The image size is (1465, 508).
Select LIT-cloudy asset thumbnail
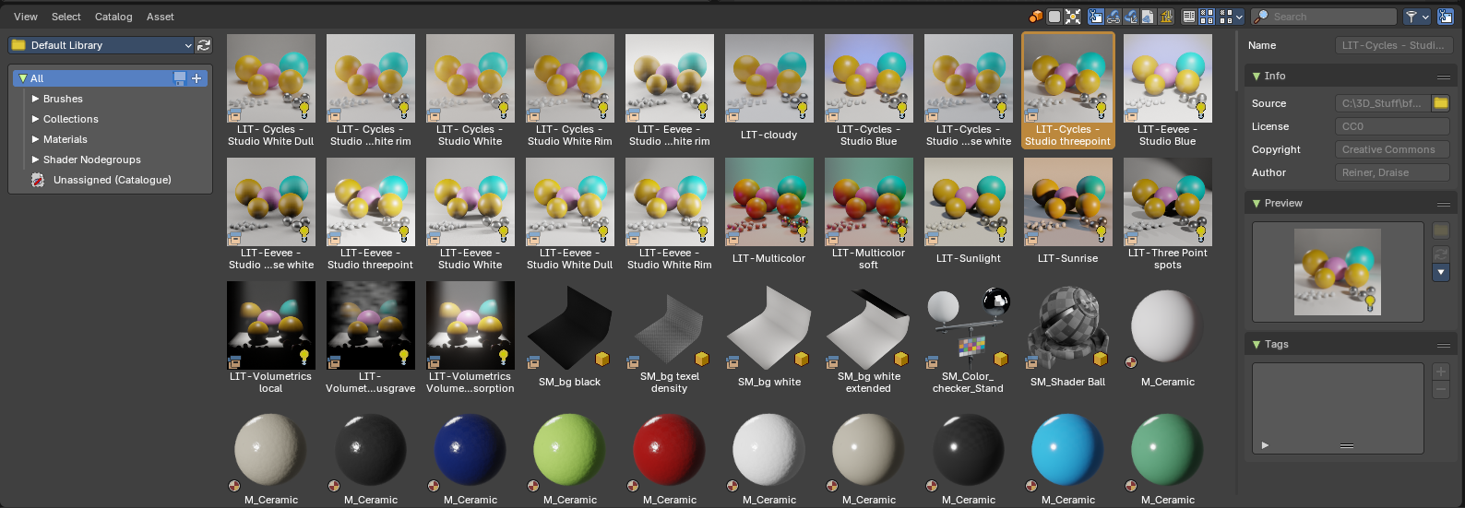[x=768, y=78]
